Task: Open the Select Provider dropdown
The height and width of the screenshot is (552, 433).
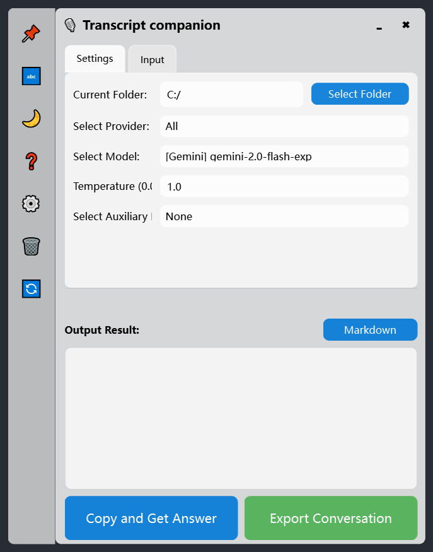Action: [x=284, y=126]
